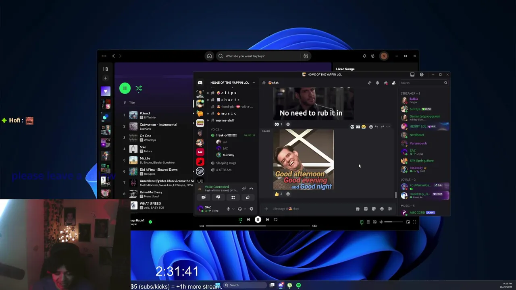
Task: Open Spotify friend activity icon
Action: tap(372, 56)
